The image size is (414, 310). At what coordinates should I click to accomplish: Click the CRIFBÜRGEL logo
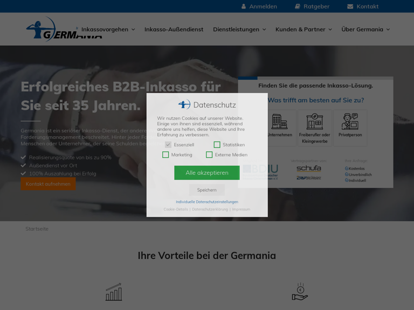[x=309, y=178]
